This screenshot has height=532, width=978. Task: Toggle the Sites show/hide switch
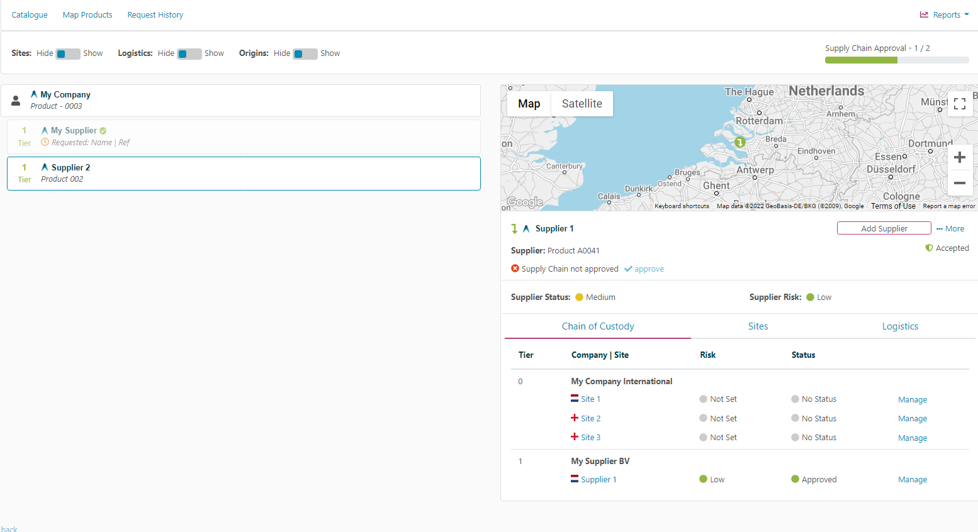68,53
